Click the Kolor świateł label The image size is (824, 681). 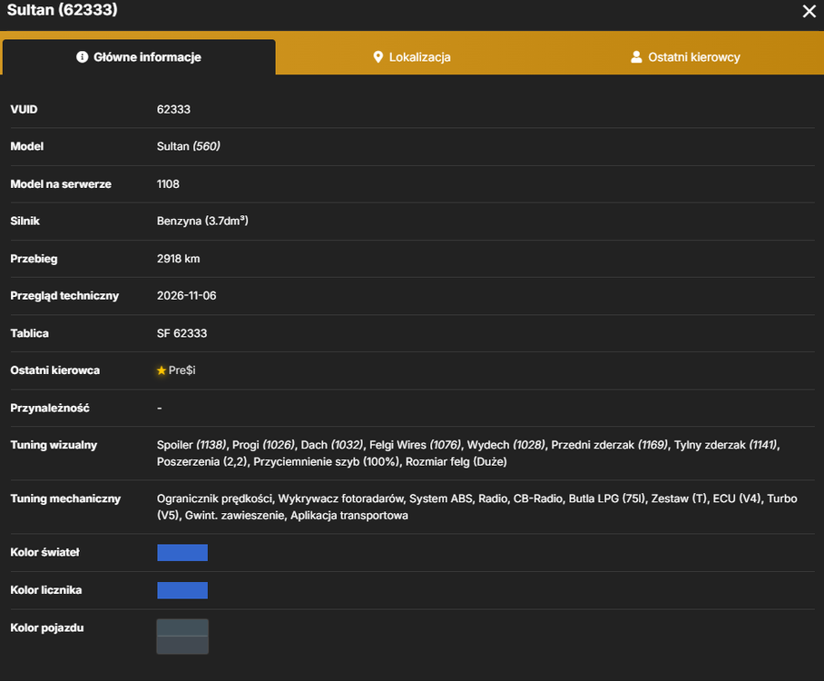pyautogui.click(x=45, y=552)
